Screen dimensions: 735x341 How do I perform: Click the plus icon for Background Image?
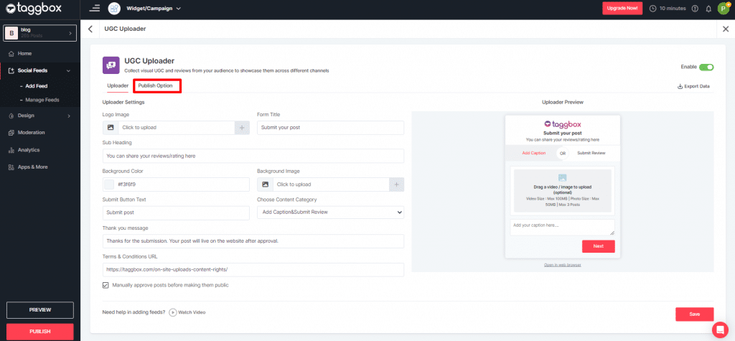[x=396, y=184]
